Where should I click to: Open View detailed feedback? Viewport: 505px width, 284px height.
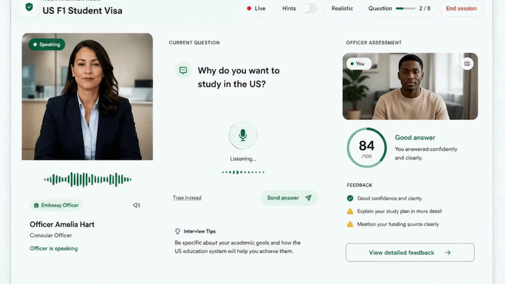pyautogui.click(x=410, y=252)
